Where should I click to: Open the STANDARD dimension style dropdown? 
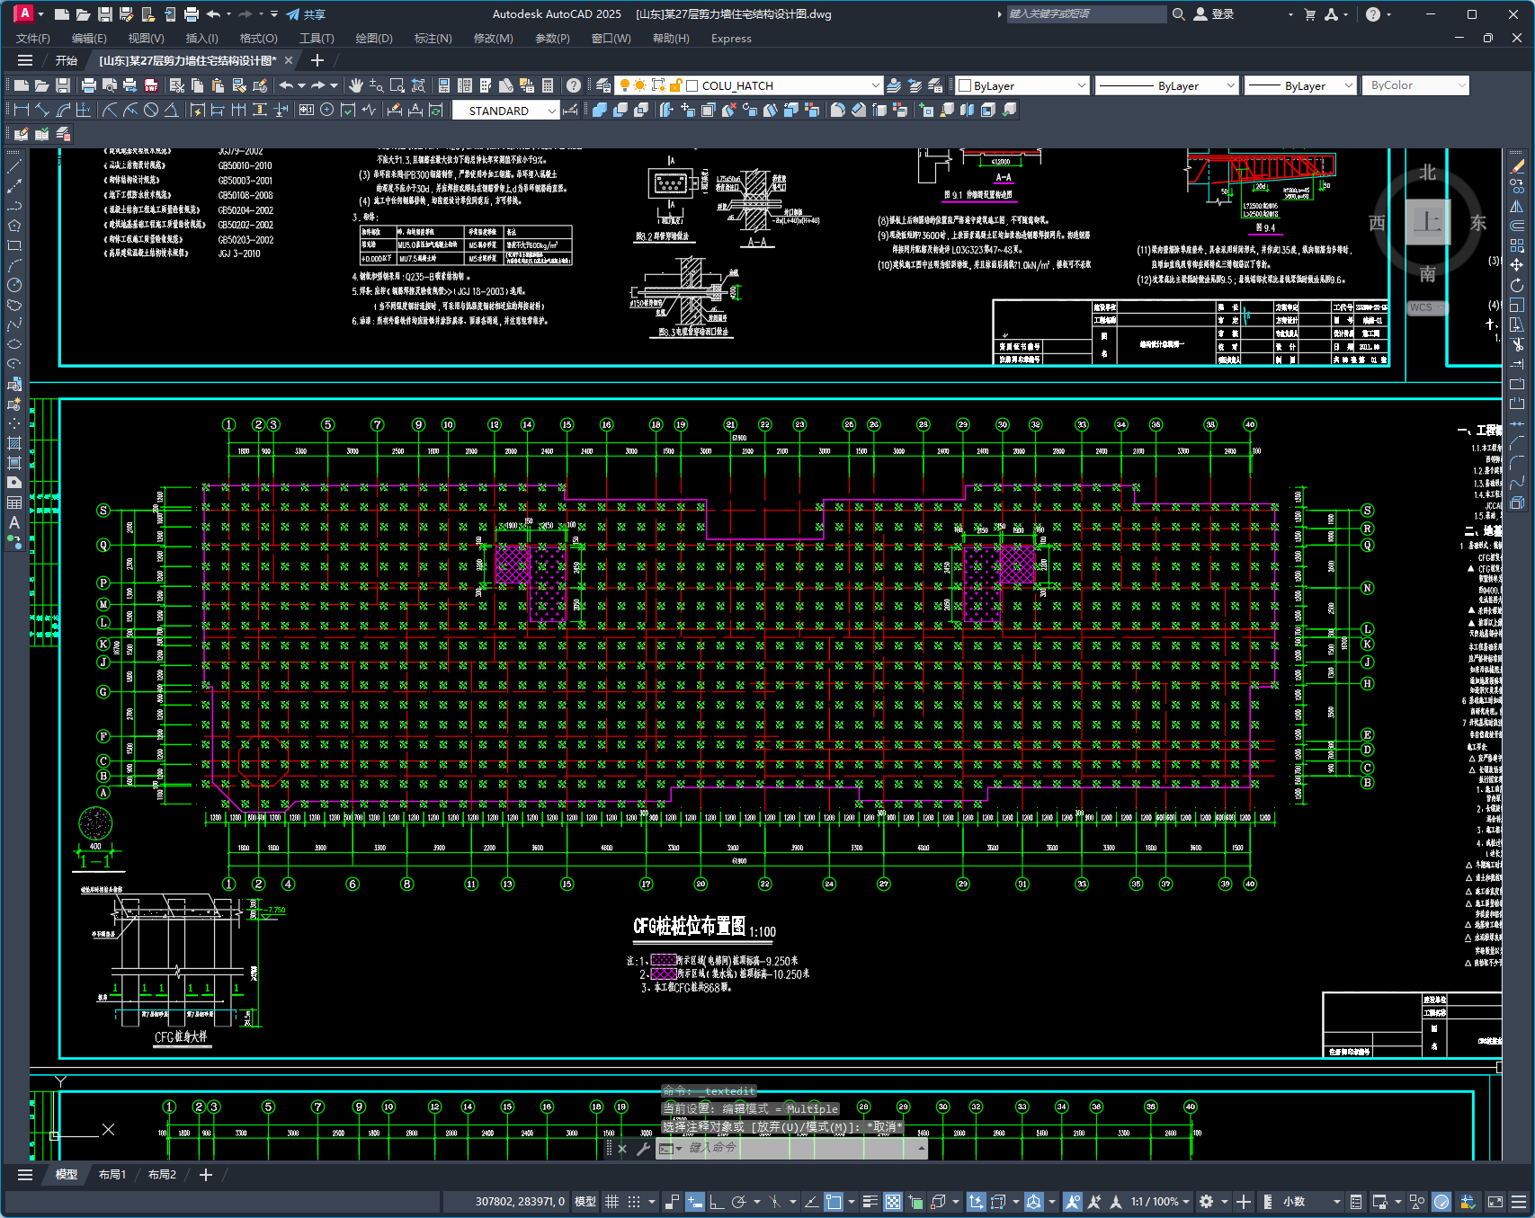tap(551, 111)
